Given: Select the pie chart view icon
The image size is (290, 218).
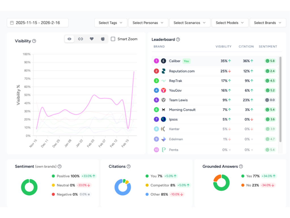Looking at the screenshot, I should click(103, 39).
